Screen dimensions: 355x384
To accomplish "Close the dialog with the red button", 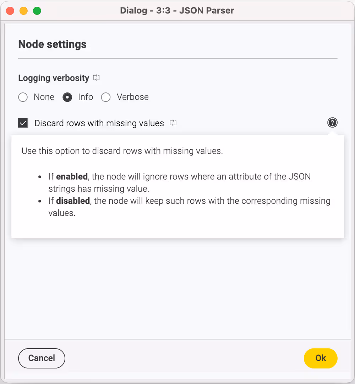I will pyautogui.click(x=10, y=11).
